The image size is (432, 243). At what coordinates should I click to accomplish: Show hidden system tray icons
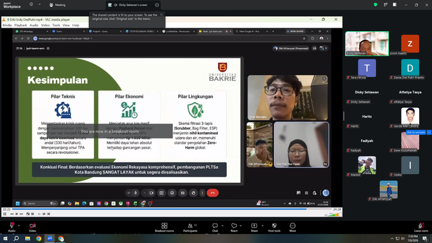click(392, 238)
